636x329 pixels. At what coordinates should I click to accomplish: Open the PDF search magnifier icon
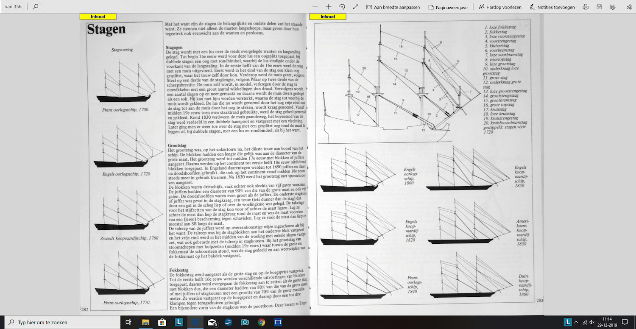point(36,7)
